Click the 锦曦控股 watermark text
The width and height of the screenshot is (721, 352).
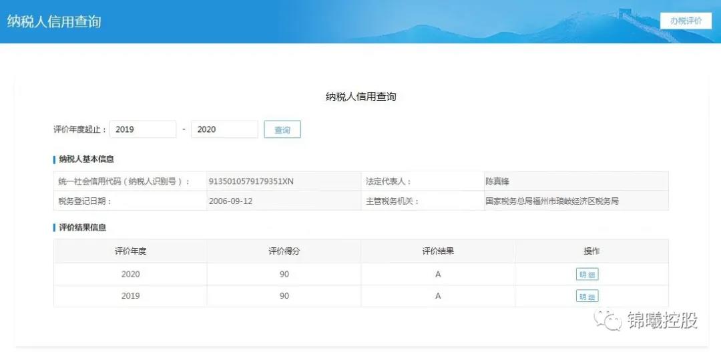[x=662, y=321]
